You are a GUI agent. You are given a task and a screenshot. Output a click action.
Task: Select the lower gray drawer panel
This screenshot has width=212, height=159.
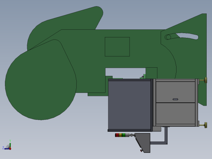[175, 113]
